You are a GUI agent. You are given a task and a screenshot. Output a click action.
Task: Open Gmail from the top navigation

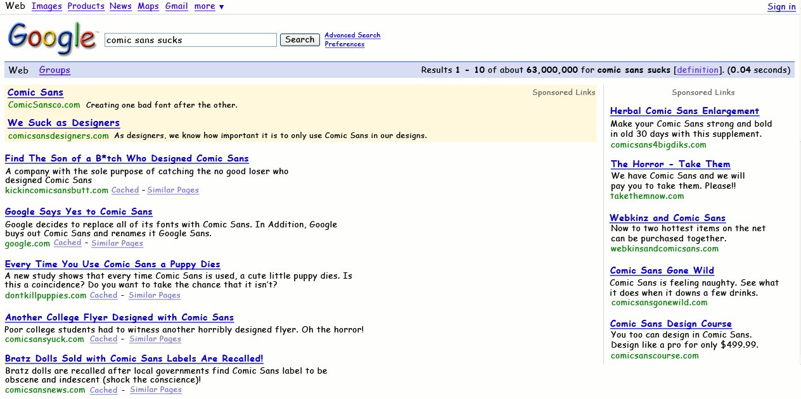click(177, 6)
